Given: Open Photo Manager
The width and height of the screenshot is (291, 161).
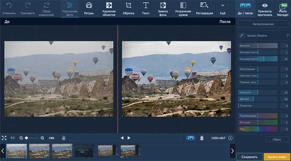Looking at the screenshot, I should click(x=282, y=9).
